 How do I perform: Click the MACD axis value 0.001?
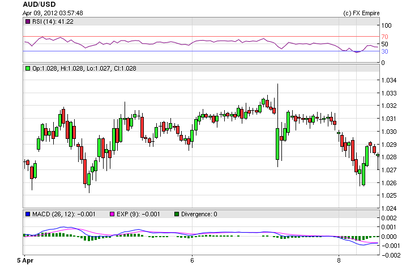389,227
